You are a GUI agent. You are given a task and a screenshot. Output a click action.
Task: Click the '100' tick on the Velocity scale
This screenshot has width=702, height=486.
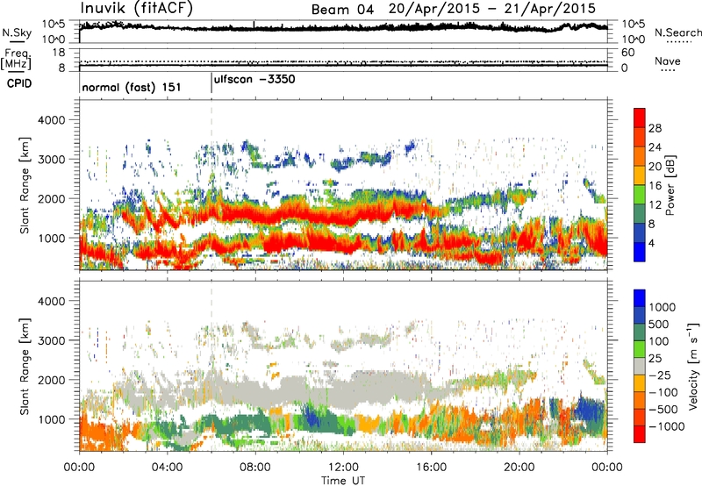(x=659, y=341)
